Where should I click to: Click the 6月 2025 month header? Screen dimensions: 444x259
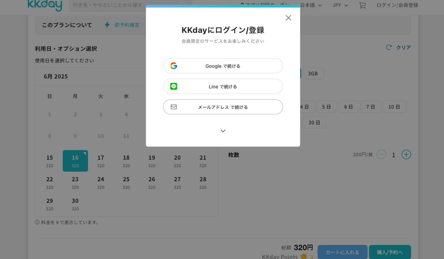point(56,77)
